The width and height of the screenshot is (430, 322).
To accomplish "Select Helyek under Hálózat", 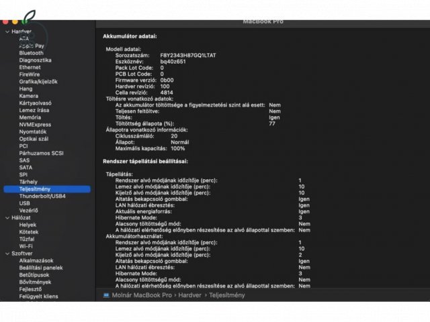I will (28, 225).
